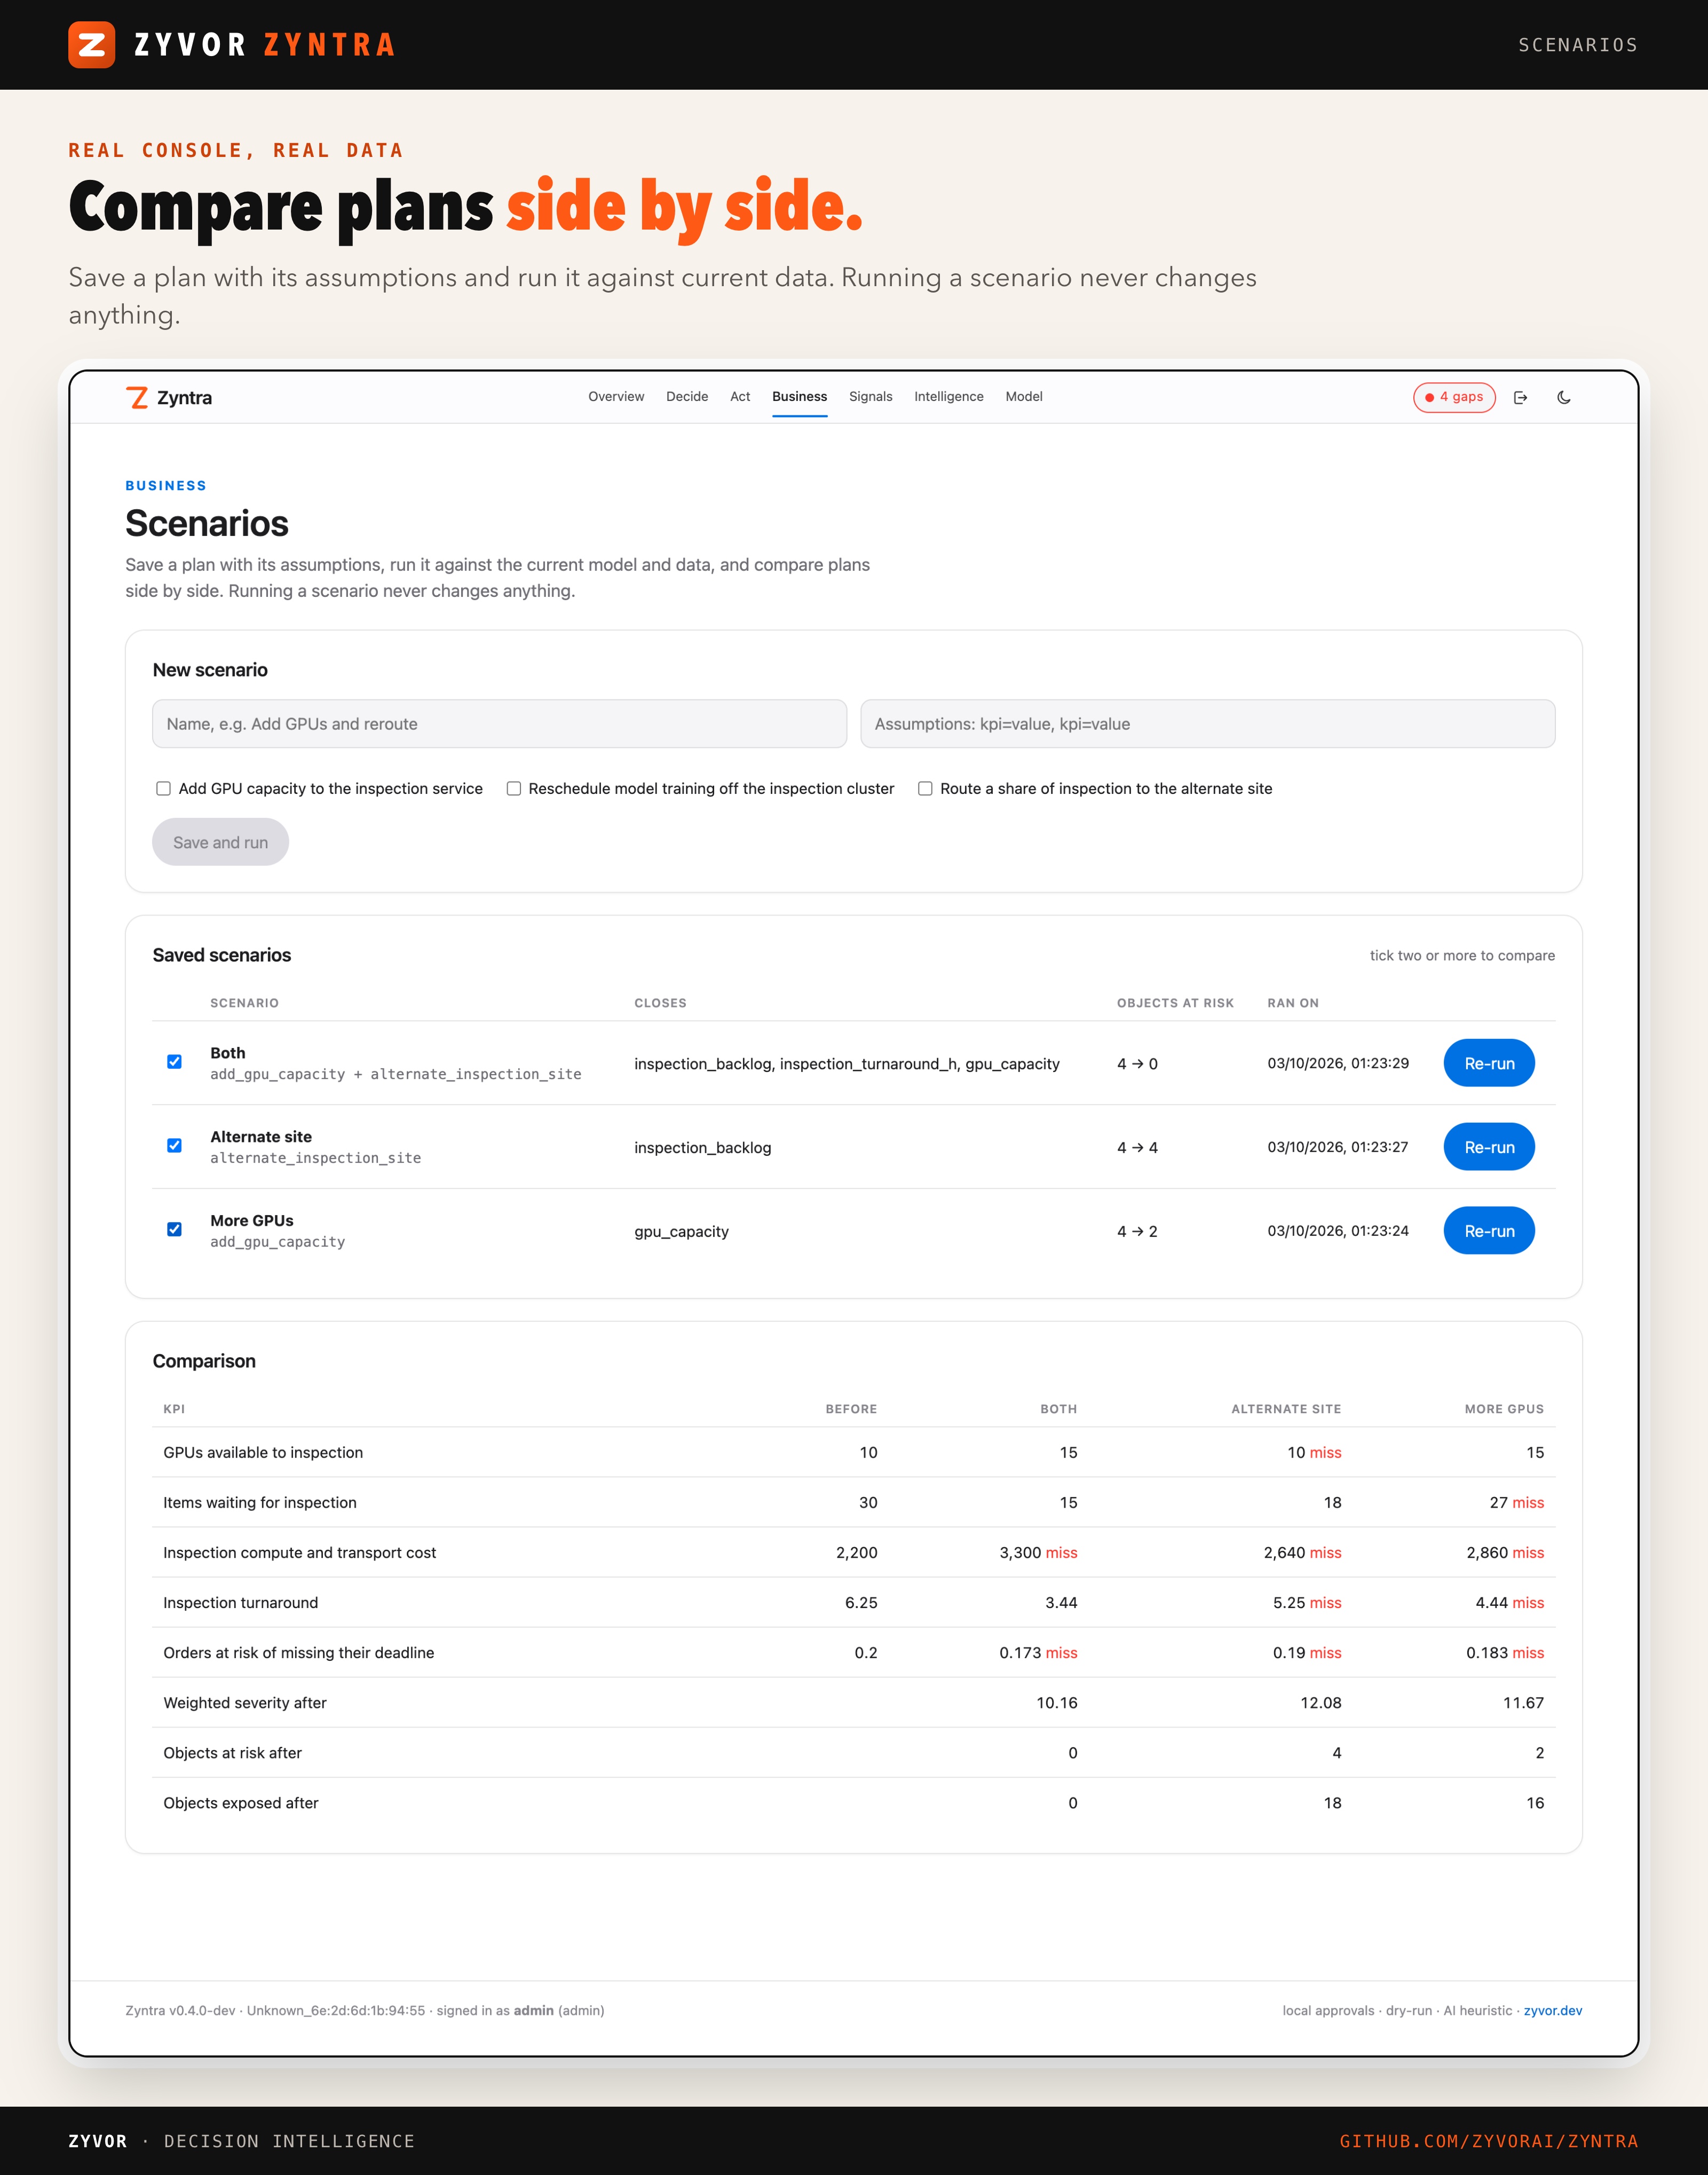Tick Reschedule model training off inspection cluster
Viewport: 1708px width, 2175px height.
[x=513, y=788]
